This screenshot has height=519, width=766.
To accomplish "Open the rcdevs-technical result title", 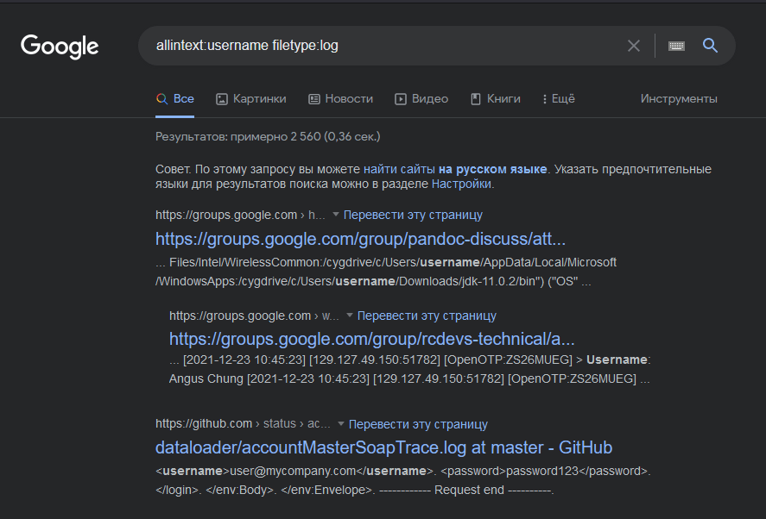I will (371, 338).
